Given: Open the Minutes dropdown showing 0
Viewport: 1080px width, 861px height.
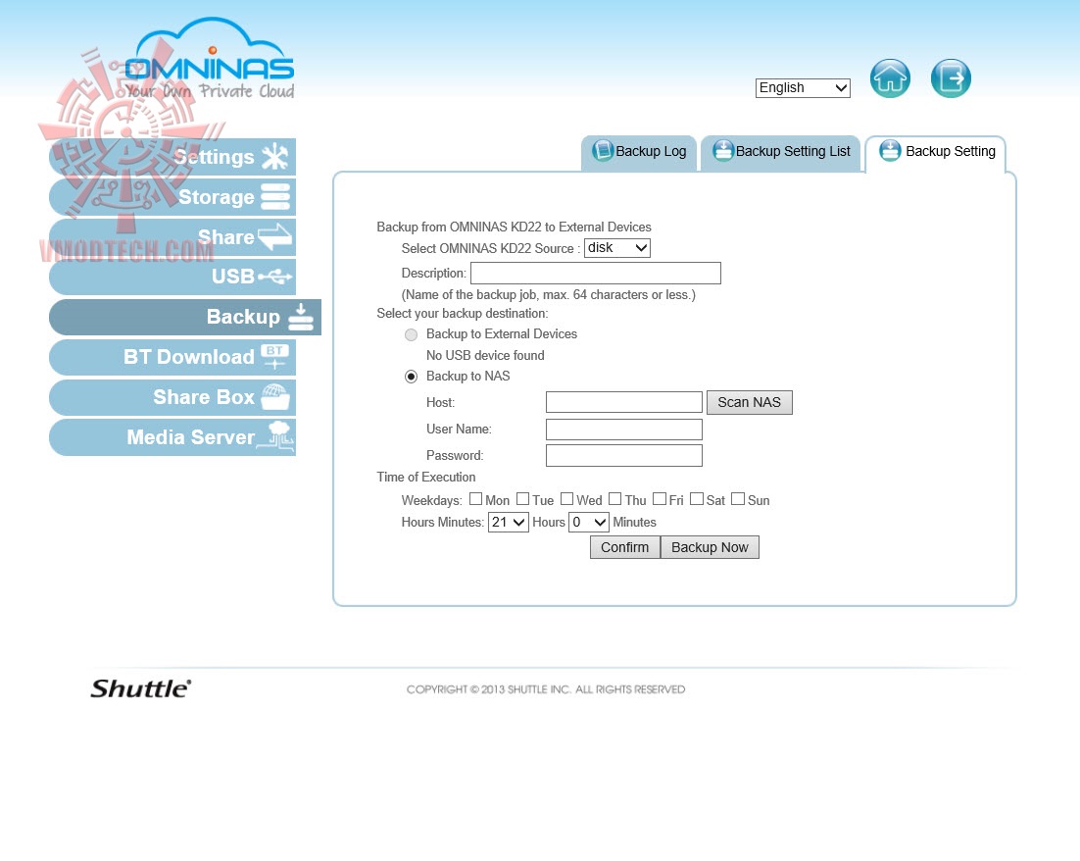Looking at the screenshot, I should (x=589, y=523).
